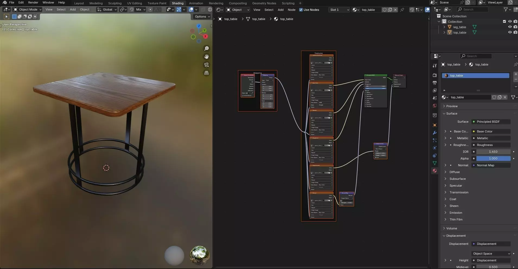Open the Physics properties tab

coord(435,148)
